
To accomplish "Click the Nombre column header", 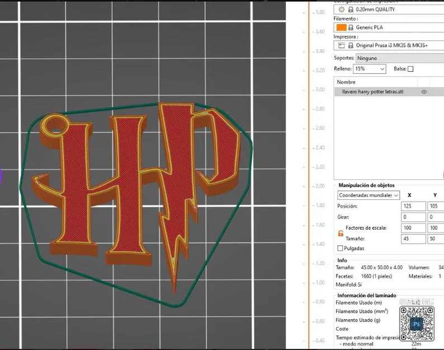I will [346, 82].
